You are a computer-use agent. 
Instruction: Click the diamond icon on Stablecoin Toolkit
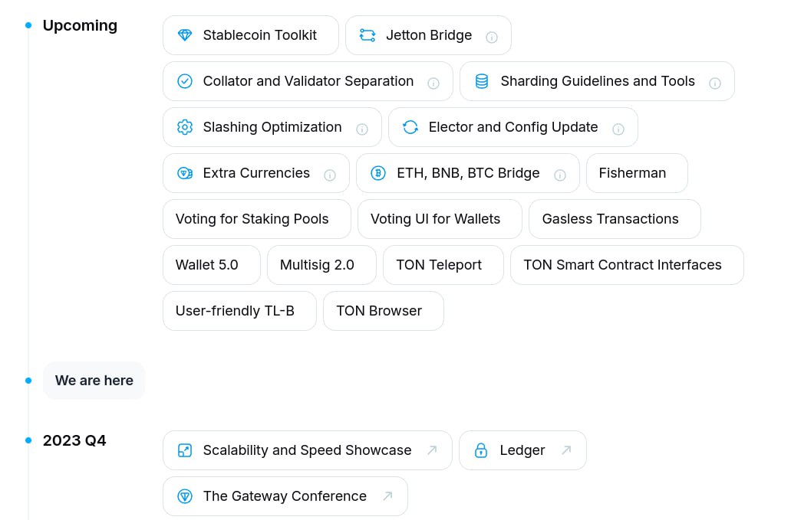coord(185,35)
